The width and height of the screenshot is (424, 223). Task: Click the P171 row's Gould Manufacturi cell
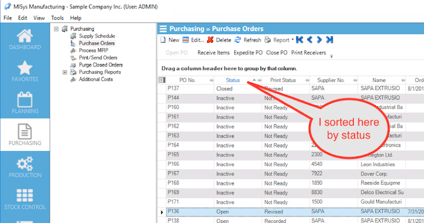382,202
